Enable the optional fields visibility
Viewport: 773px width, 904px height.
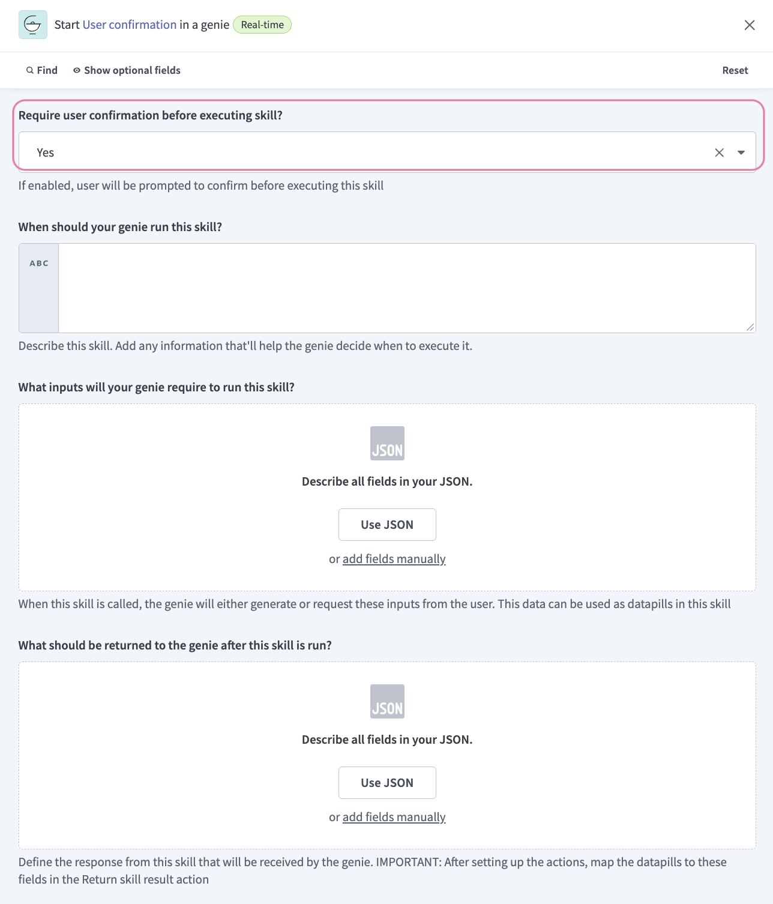pos(126,70)
